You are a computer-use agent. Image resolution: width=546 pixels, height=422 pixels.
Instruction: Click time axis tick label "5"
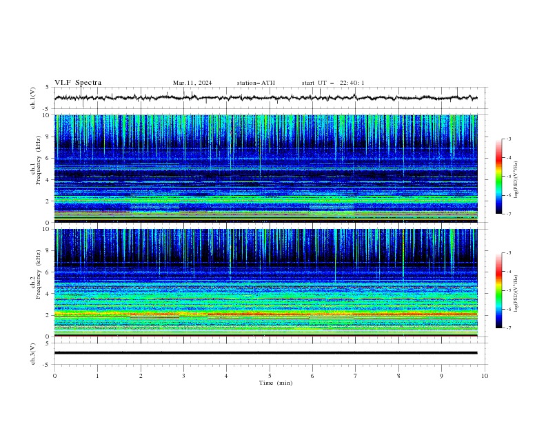[x=270, y=376]
